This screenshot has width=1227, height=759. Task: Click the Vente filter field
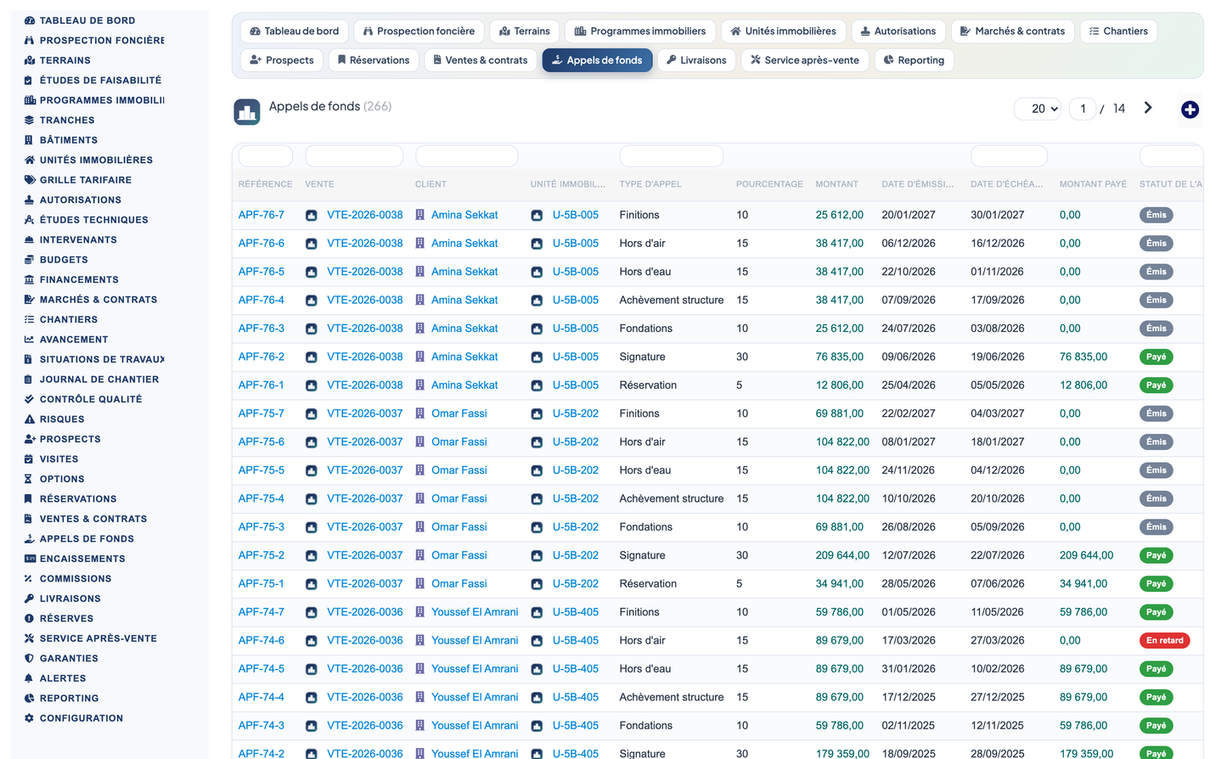pyautogui.click(x=354, y=156)
